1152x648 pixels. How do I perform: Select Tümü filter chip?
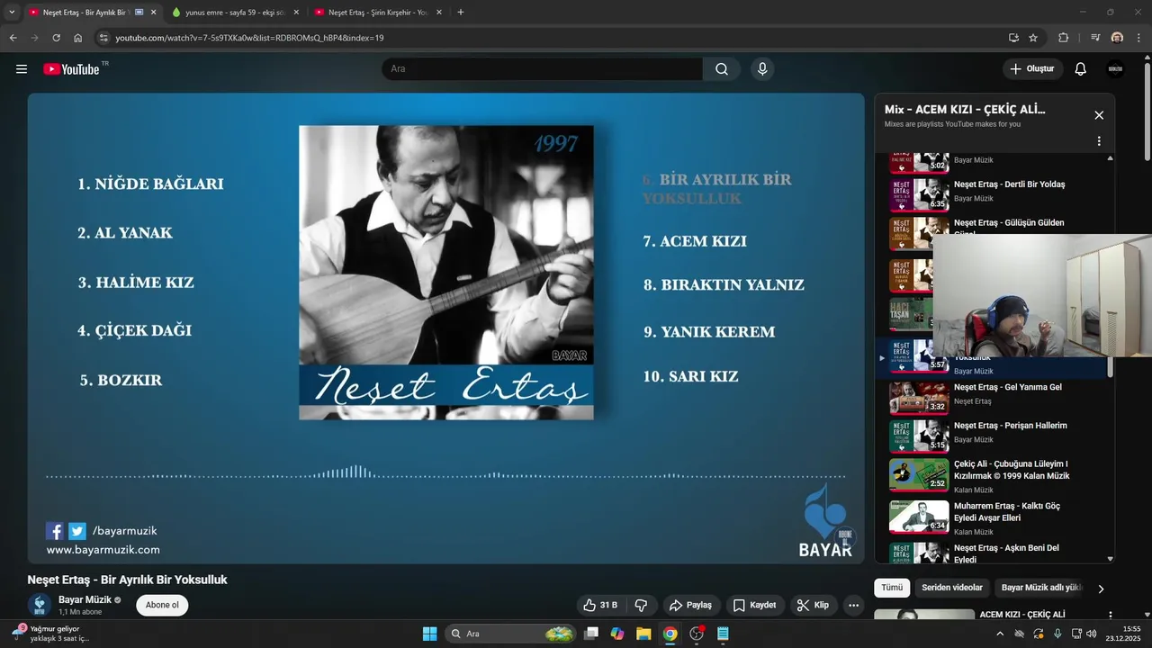pos(892,588)
